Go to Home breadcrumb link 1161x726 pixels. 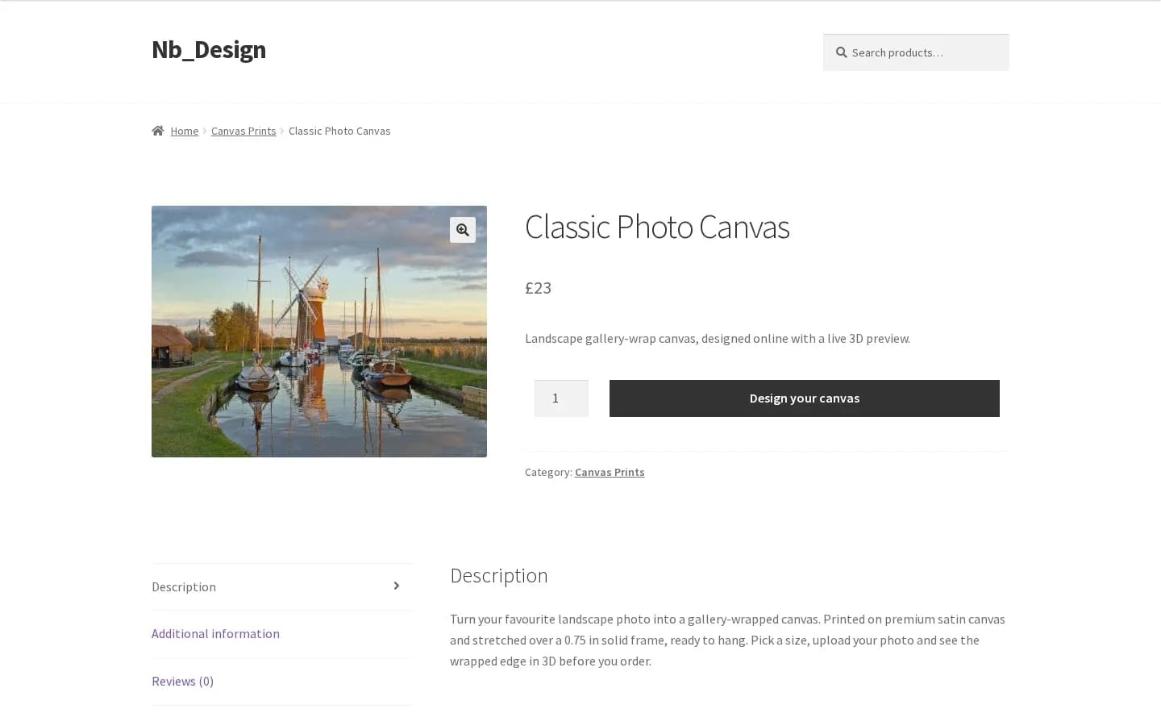point(184,131)
